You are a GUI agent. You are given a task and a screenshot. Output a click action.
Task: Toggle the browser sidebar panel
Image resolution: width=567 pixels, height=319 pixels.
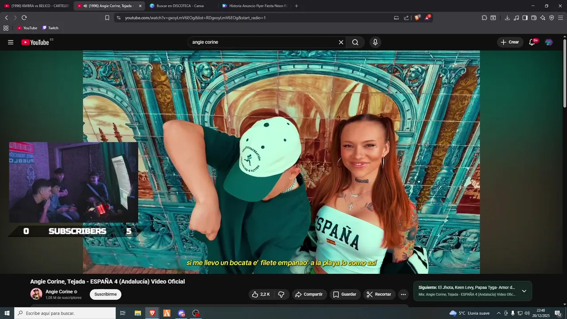pos(525,18)
